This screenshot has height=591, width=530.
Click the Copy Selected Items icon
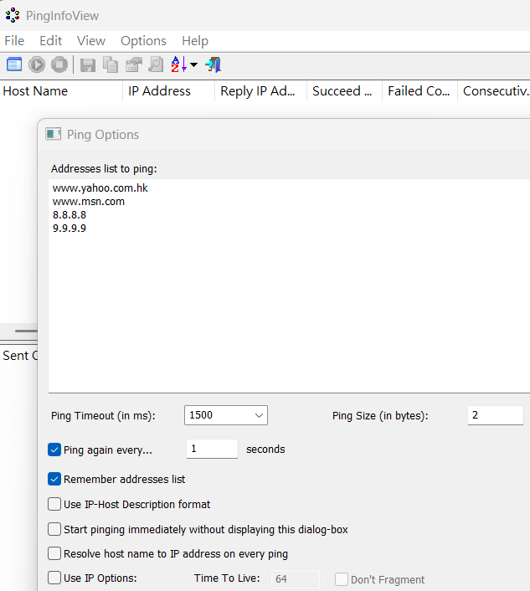(111, 64)
